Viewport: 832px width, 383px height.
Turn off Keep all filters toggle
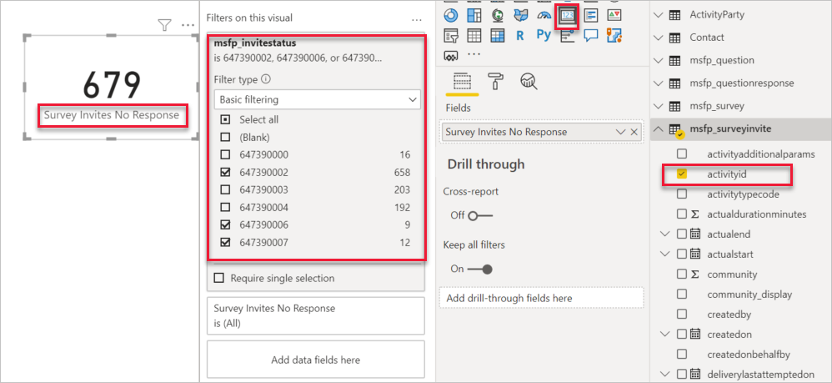[480, 270]
